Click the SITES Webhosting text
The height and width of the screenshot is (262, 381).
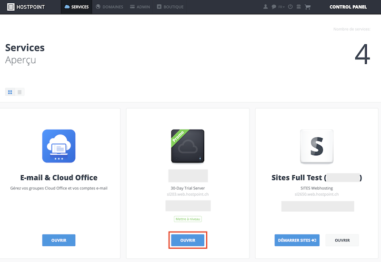(x=317, y=188)
